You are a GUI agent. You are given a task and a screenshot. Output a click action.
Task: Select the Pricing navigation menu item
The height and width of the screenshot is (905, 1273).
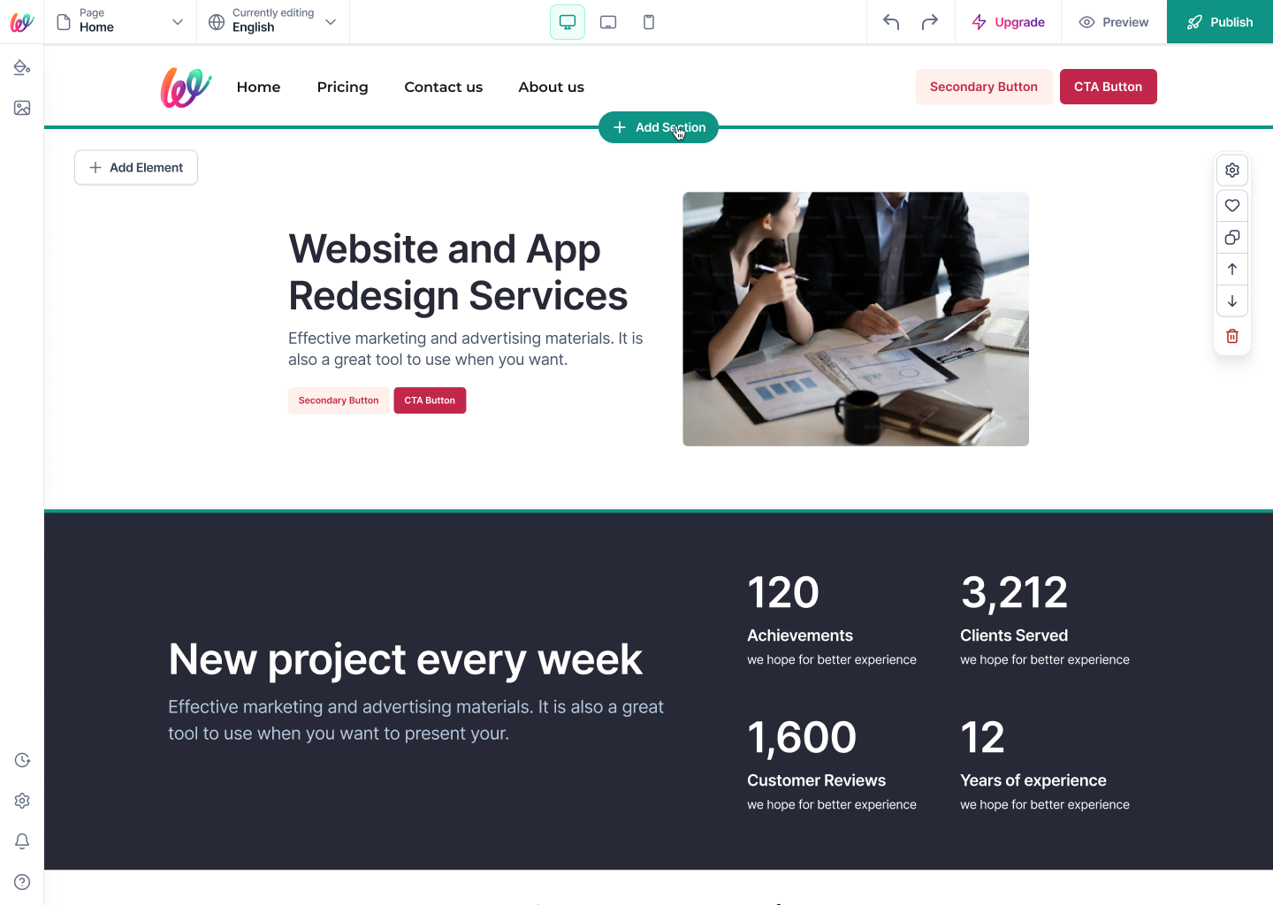pyautogui.click(x=343, y=87)
